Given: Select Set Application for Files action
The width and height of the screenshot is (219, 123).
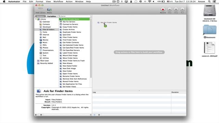Looking at the screenshot, I should [72, 84].
